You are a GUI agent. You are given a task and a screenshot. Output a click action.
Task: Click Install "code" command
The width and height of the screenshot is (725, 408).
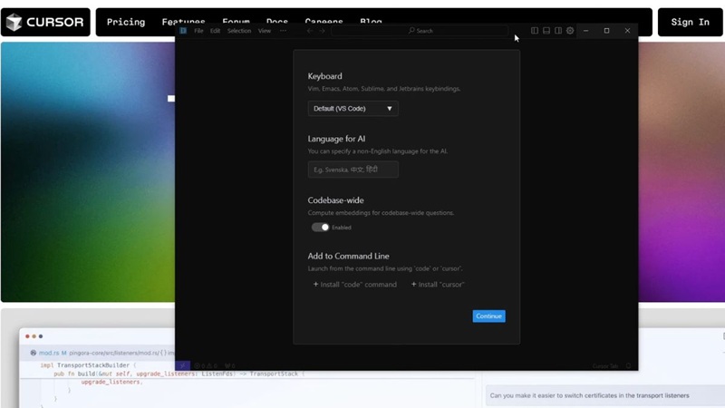point(355,285)
